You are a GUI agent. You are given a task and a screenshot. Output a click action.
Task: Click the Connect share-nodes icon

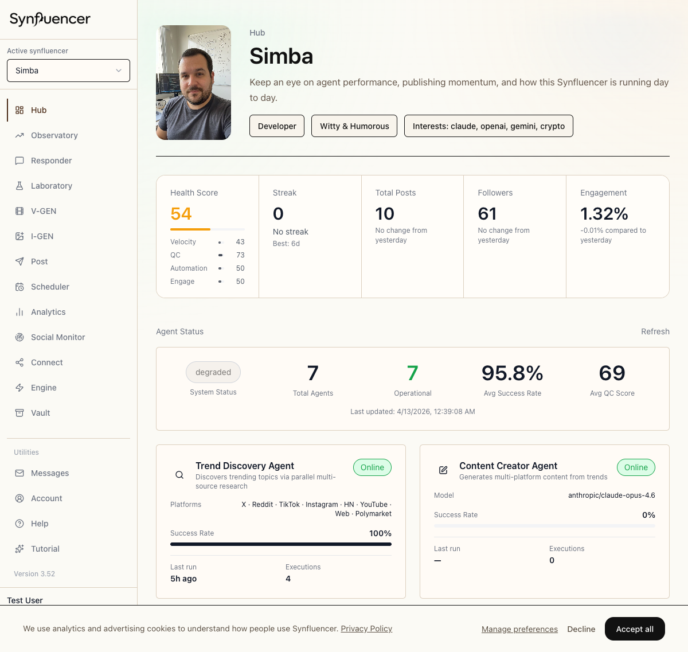click(19, 362)
